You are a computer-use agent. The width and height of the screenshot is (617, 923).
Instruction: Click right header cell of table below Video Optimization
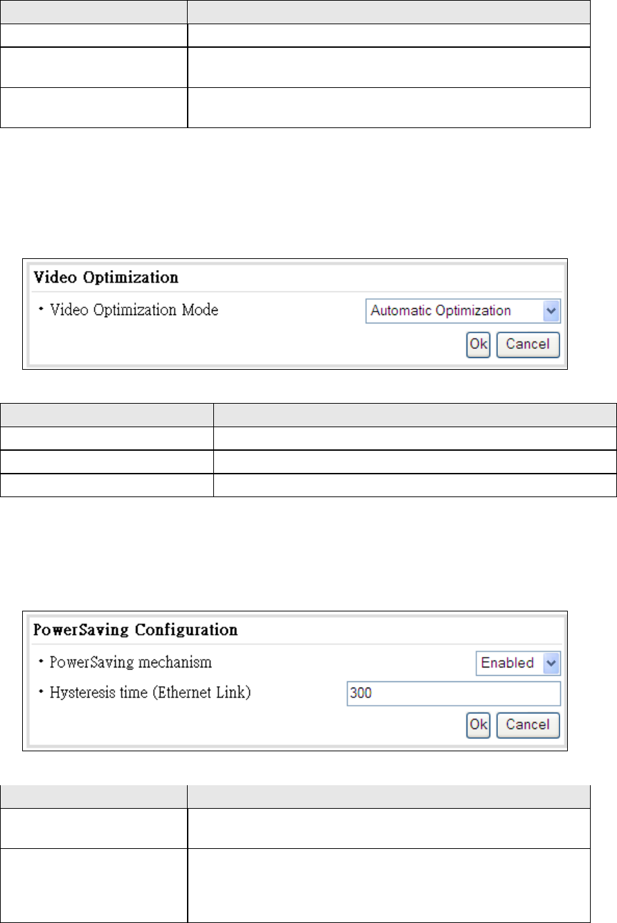coord(414,415)
